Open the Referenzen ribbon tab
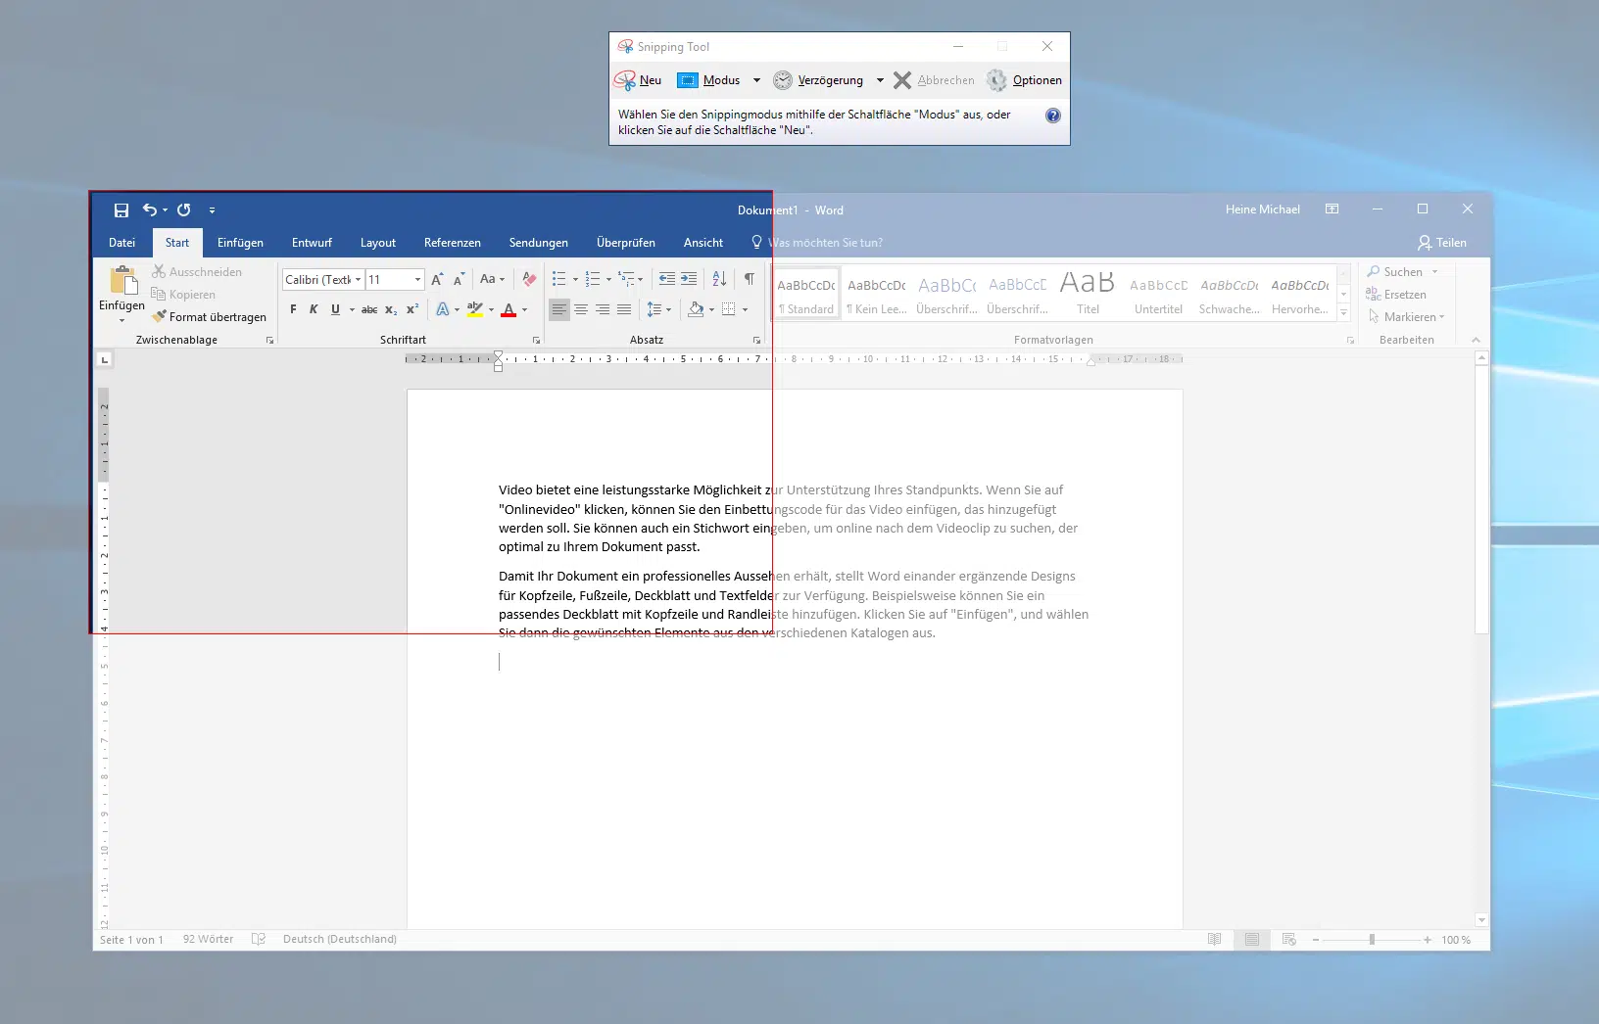The width and height of the screenshot is (1599, 1024). pos(452,242)
